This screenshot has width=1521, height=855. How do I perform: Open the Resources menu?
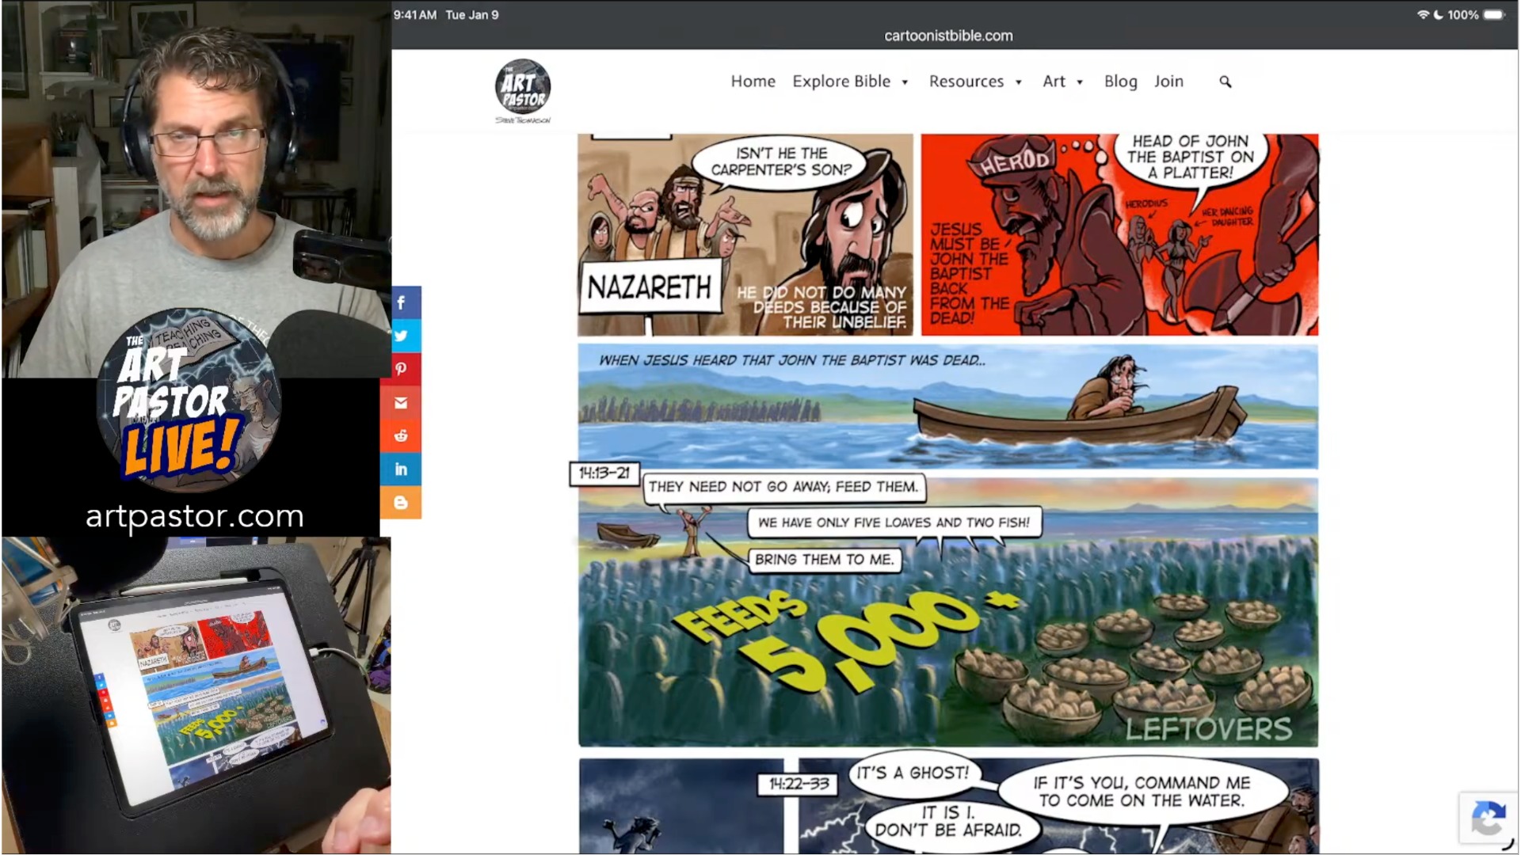966,82
